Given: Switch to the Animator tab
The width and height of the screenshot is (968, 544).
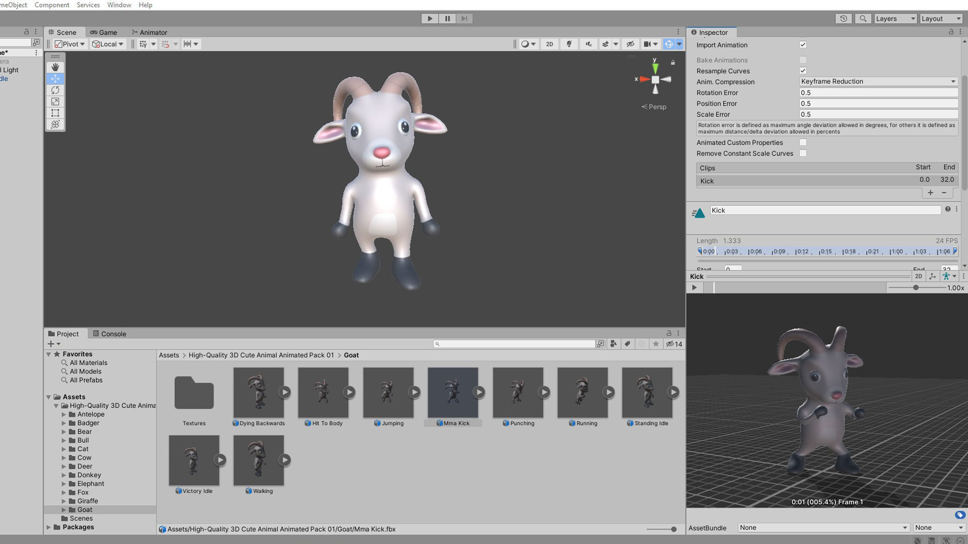Looking at the screenshot, I should click(x=149, y=32).
